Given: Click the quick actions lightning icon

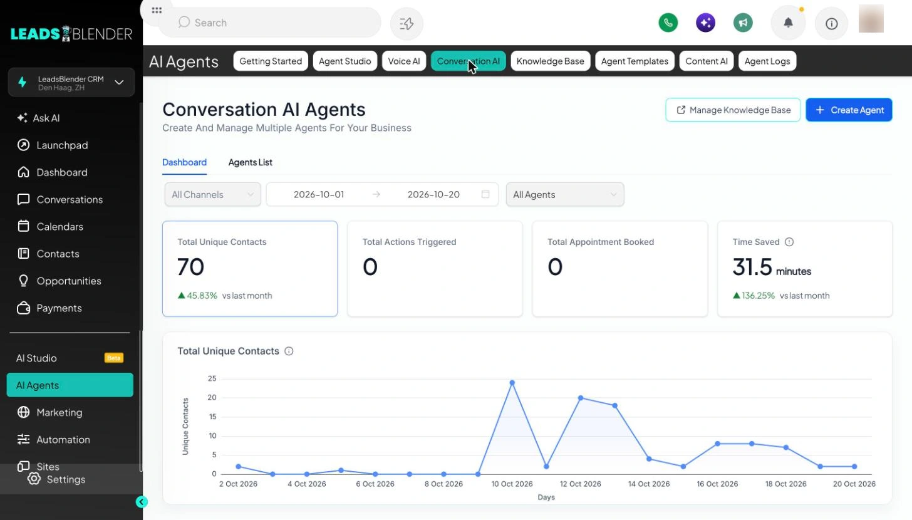Looking at the screenshot, I should [407, 23].
